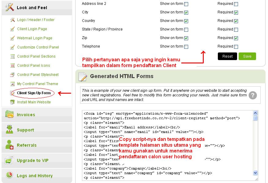This screenshot has width=268, height=183.
Task: Check Show on form for Telephone
Action: (x=186, y=47)
